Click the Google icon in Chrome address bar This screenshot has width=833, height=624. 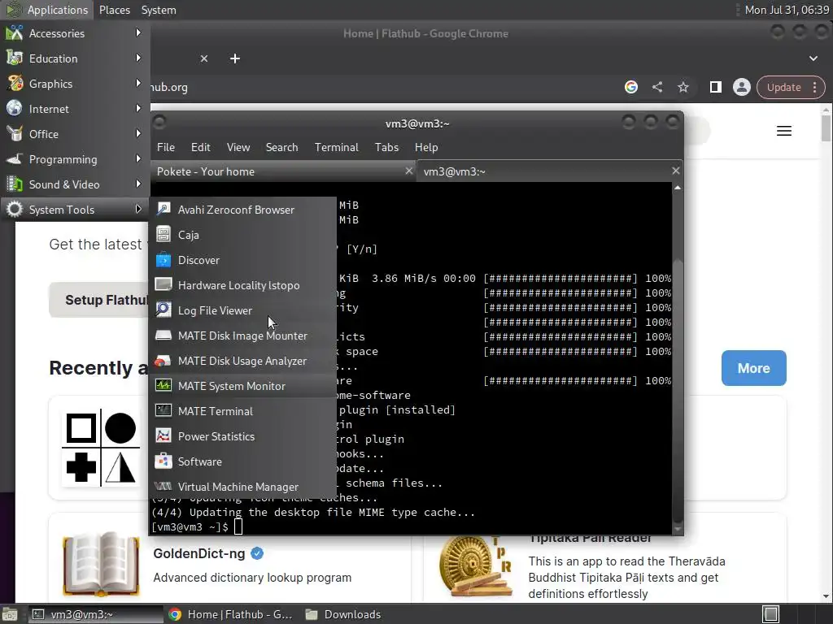(631, 87)
